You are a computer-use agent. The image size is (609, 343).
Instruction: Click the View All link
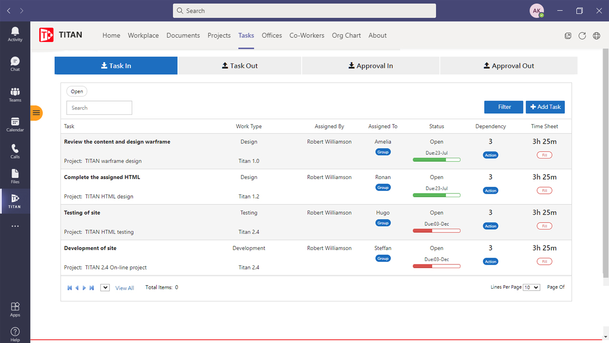(x=124, y=288)
